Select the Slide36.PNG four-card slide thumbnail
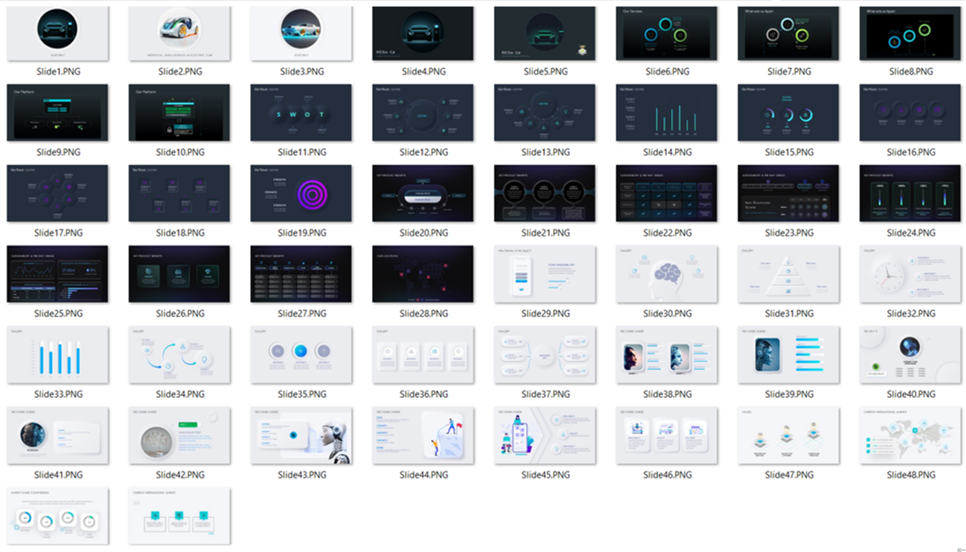This screenshot has width=966, height=552. coord(423,355)
